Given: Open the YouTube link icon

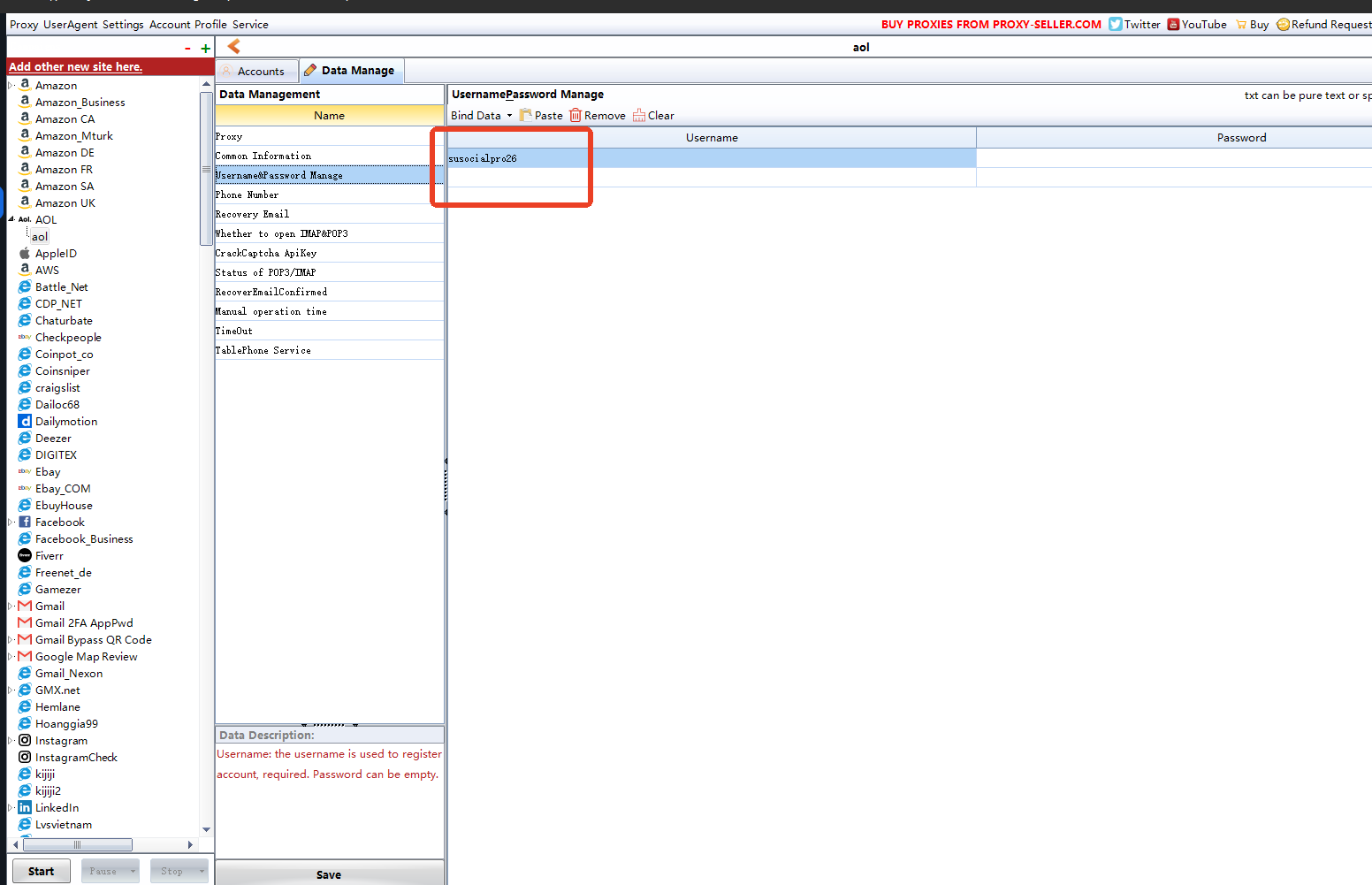Looking at the screenshot, I should [1173, 24].
